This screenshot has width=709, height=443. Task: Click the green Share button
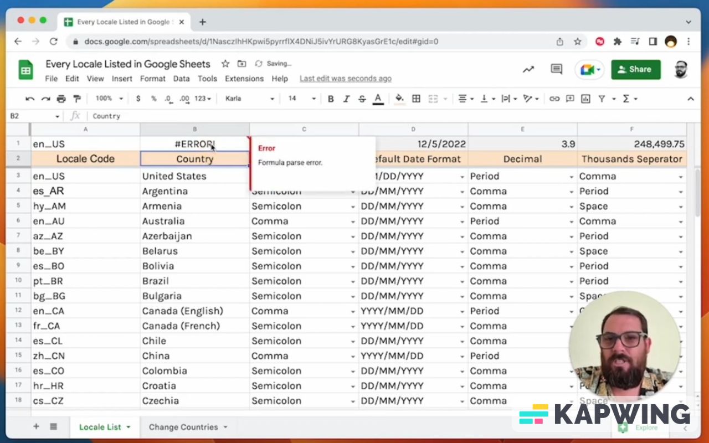coord(636,69)
